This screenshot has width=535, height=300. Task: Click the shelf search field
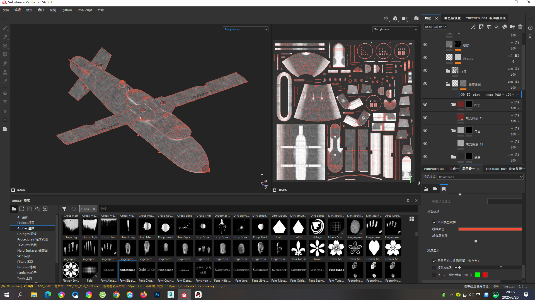tap(258, 209)
